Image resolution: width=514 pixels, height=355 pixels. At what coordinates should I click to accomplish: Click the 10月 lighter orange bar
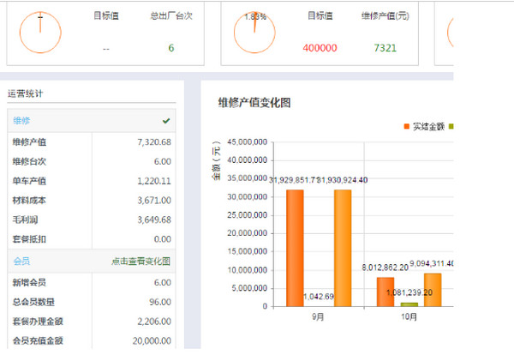coord(433,290)
